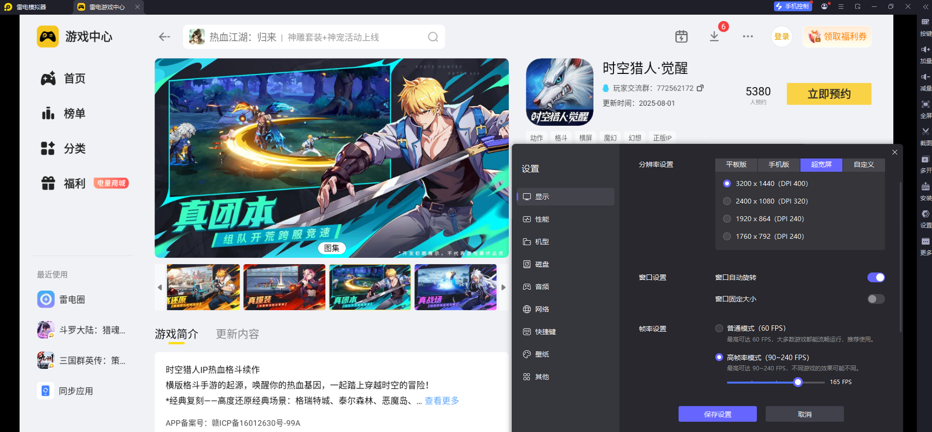Open 磁盘 disk settings
932x432 pixels.
point(566,264)
